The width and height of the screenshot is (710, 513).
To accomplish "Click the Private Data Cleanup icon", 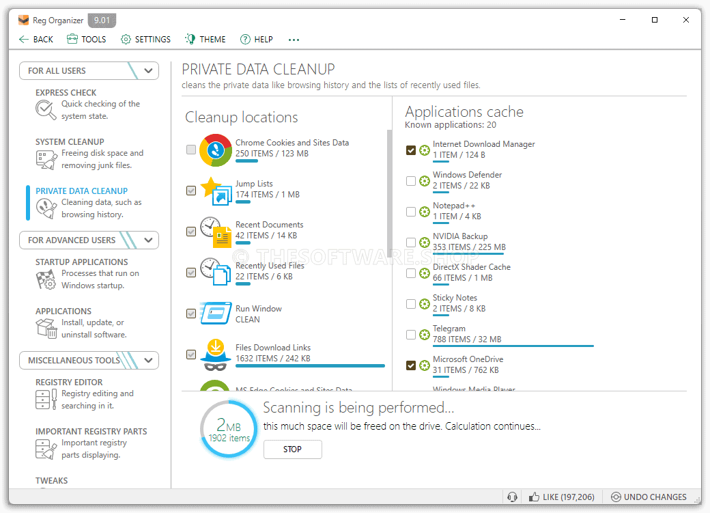I will (46, 209).
